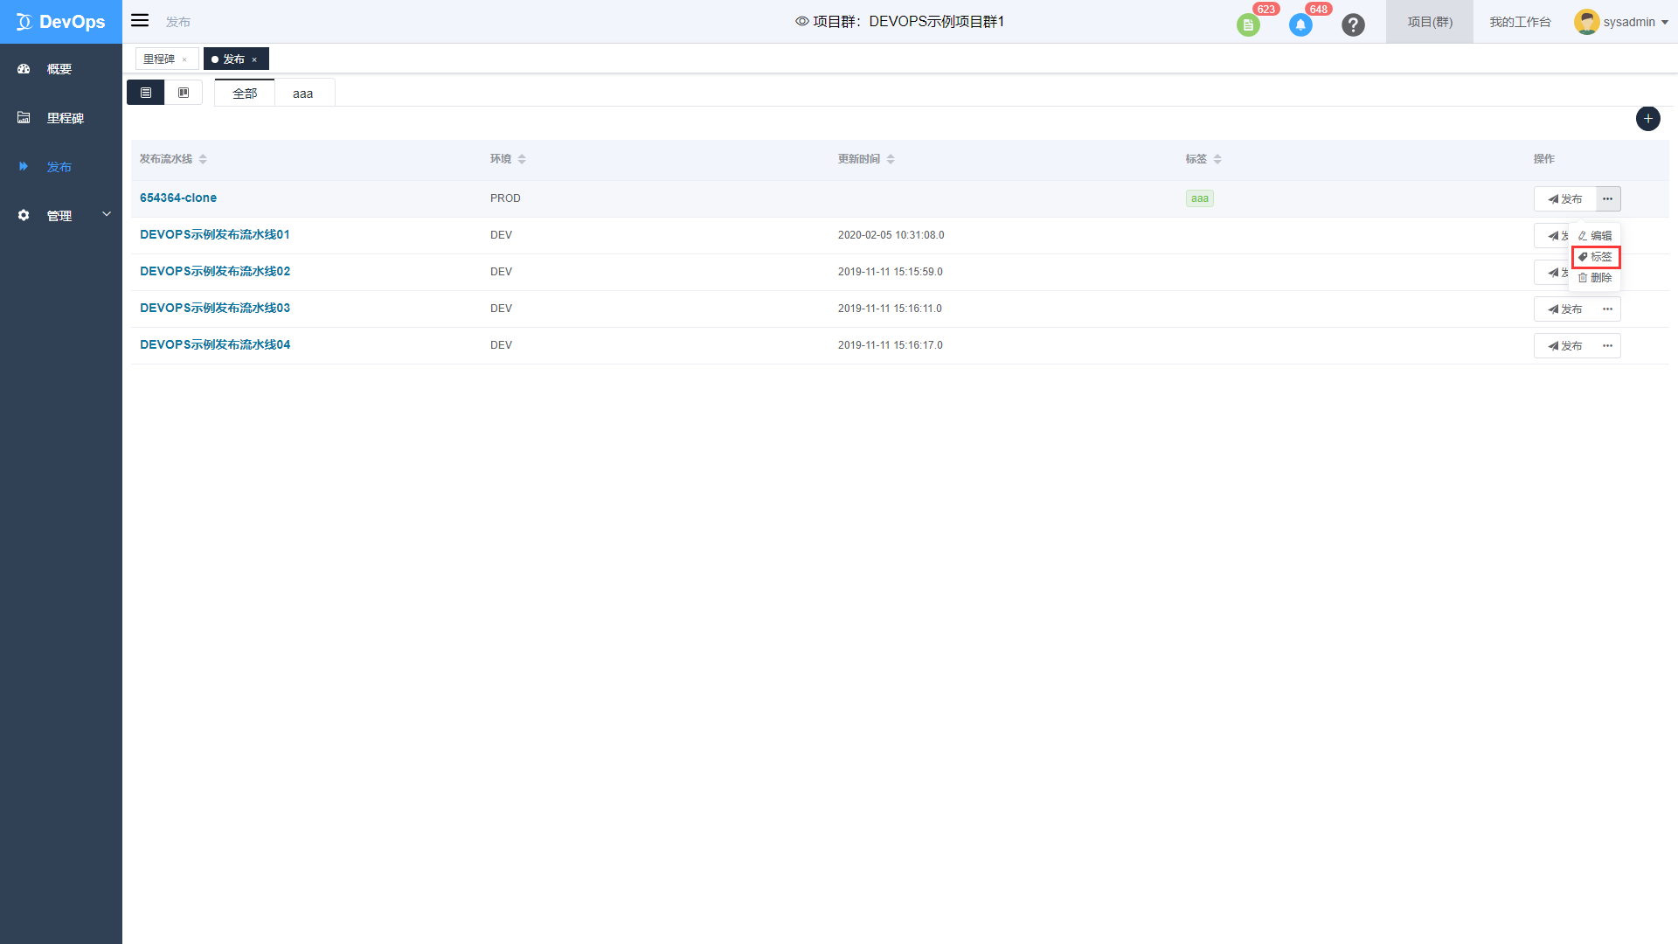The width and height of the screenshot is (1678, 944).
Task: Click the sysadmin avatar icon
Action: (x=1586, y=22)
